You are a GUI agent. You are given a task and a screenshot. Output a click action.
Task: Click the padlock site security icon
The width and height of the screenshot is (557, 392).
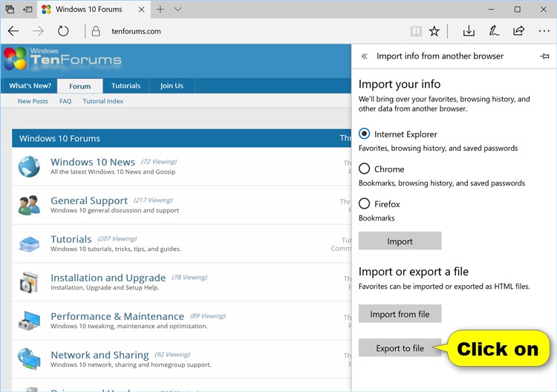point(96,31)
